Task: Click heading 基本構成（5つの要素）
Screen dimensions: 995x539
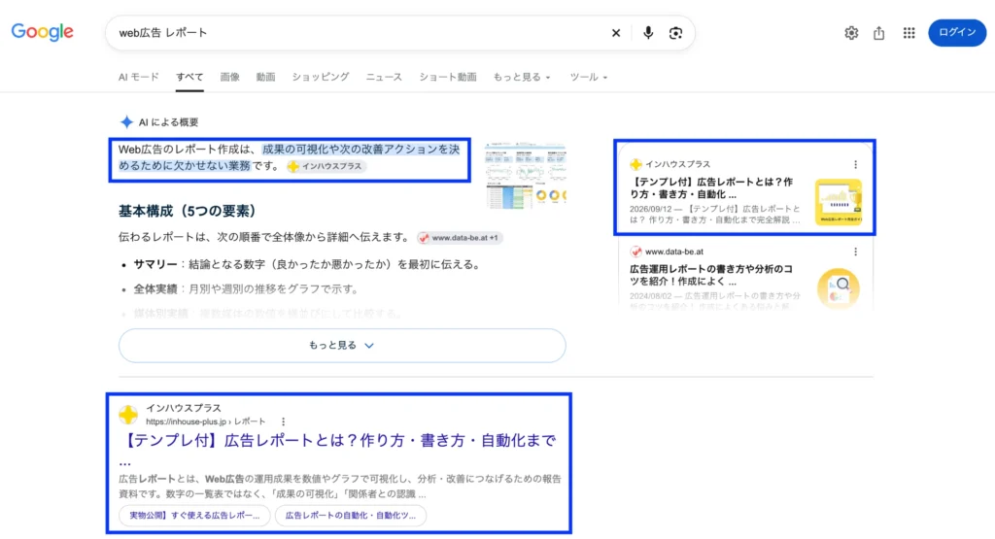Action: pos(188,211)
